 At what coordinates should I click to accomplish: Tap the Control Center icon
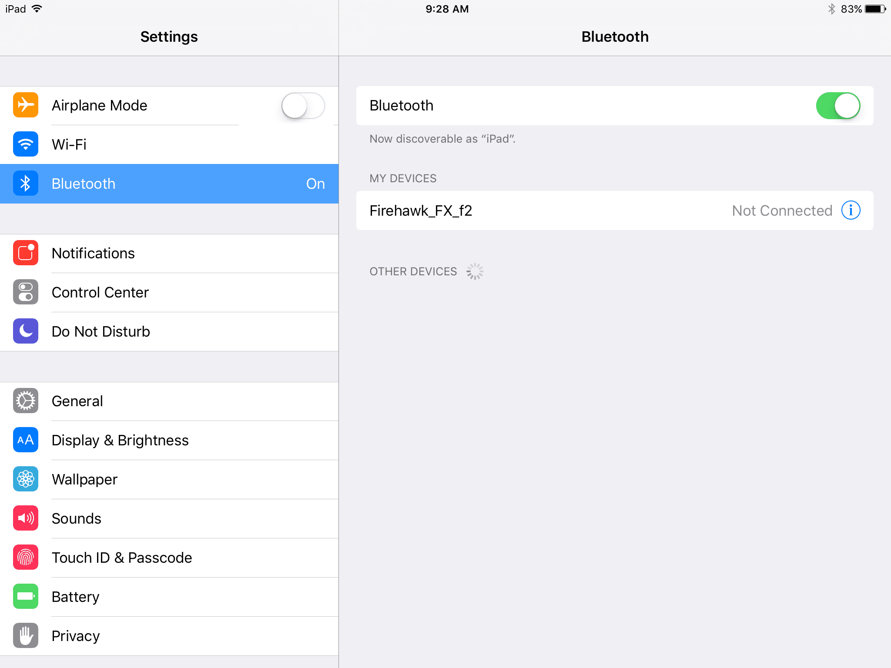[x=25, y=292]
